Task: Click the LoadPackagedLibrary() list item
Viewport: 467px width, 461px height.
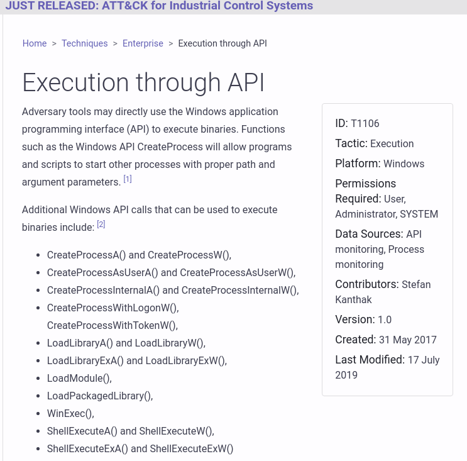Action: [x=100, y=396]
